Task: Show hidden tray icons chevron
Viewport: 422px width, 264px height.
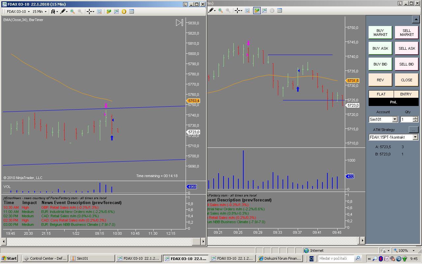Action: click(369, 259)
